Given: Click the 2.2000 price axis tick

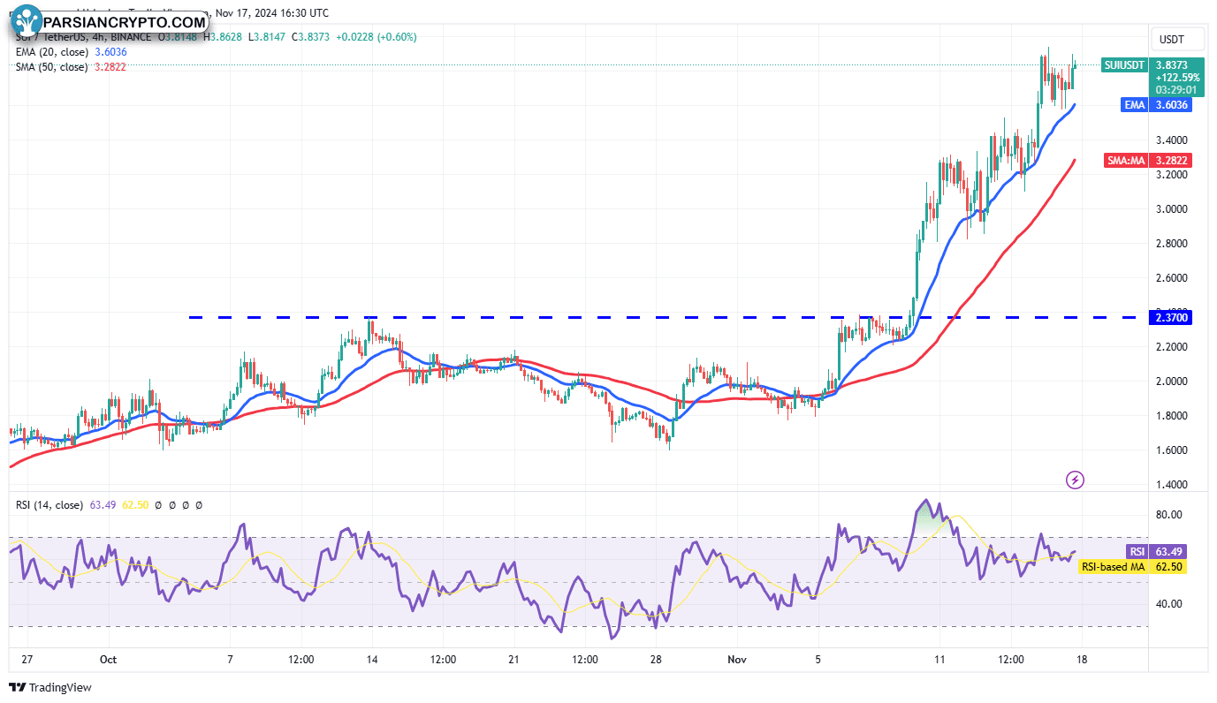Looking at the screenshot, I should (1170, 347).
